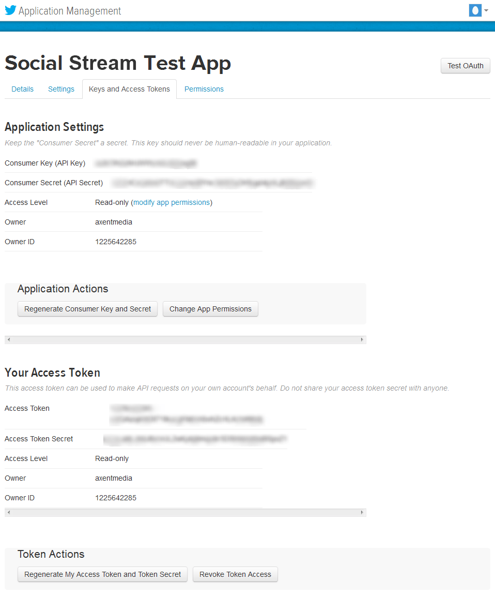Image resolution: width=495 pixels, height=595 pixels.
Task: Open the Settings tab
Action: 61,89
